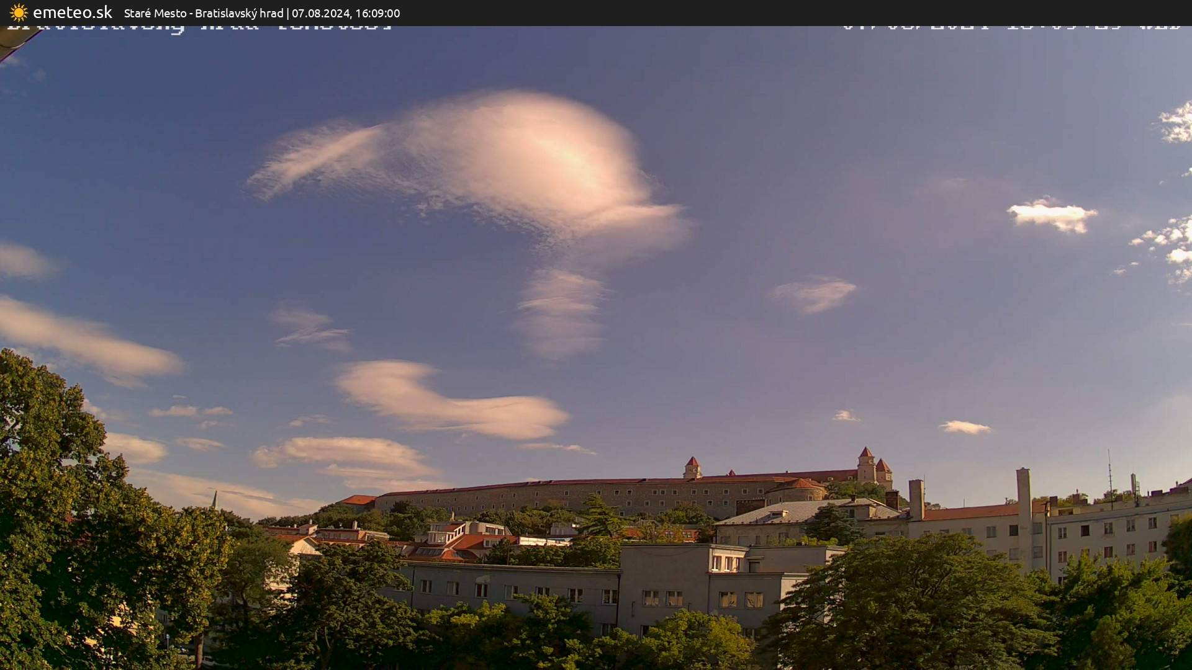Click the emeteo.sk sun logo icon
1192x670 pixels.
[x=19, y=12]
